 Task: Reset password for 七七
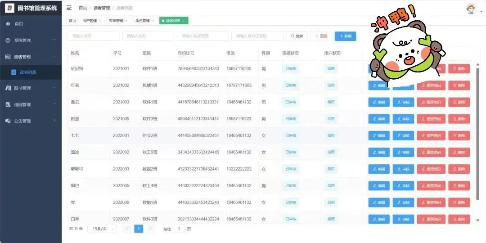[x=431, y=135]
